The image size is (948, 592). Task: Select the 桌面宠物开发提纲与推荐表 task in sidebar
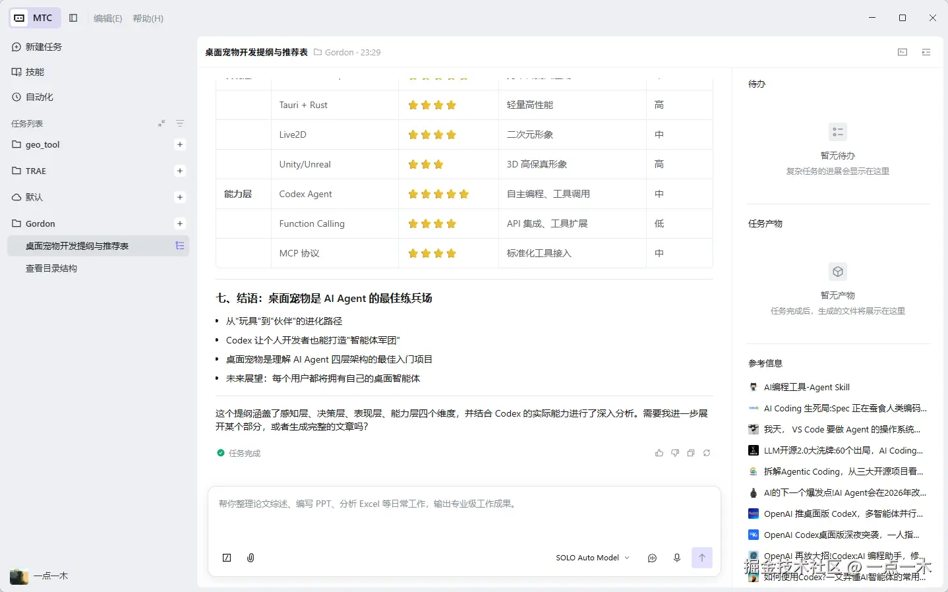coord(98,246)
